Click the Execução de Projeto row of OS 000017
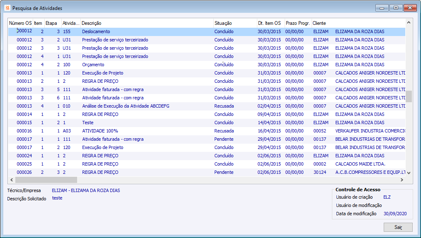Screen dimensions: 421x238 tap(207, 148)
